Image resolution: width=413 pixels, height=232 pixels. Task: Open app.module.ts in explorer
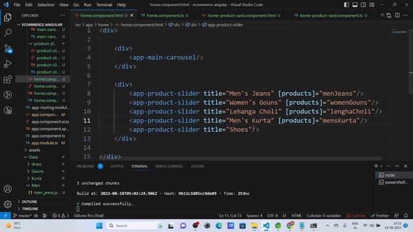tap(45, 143)
